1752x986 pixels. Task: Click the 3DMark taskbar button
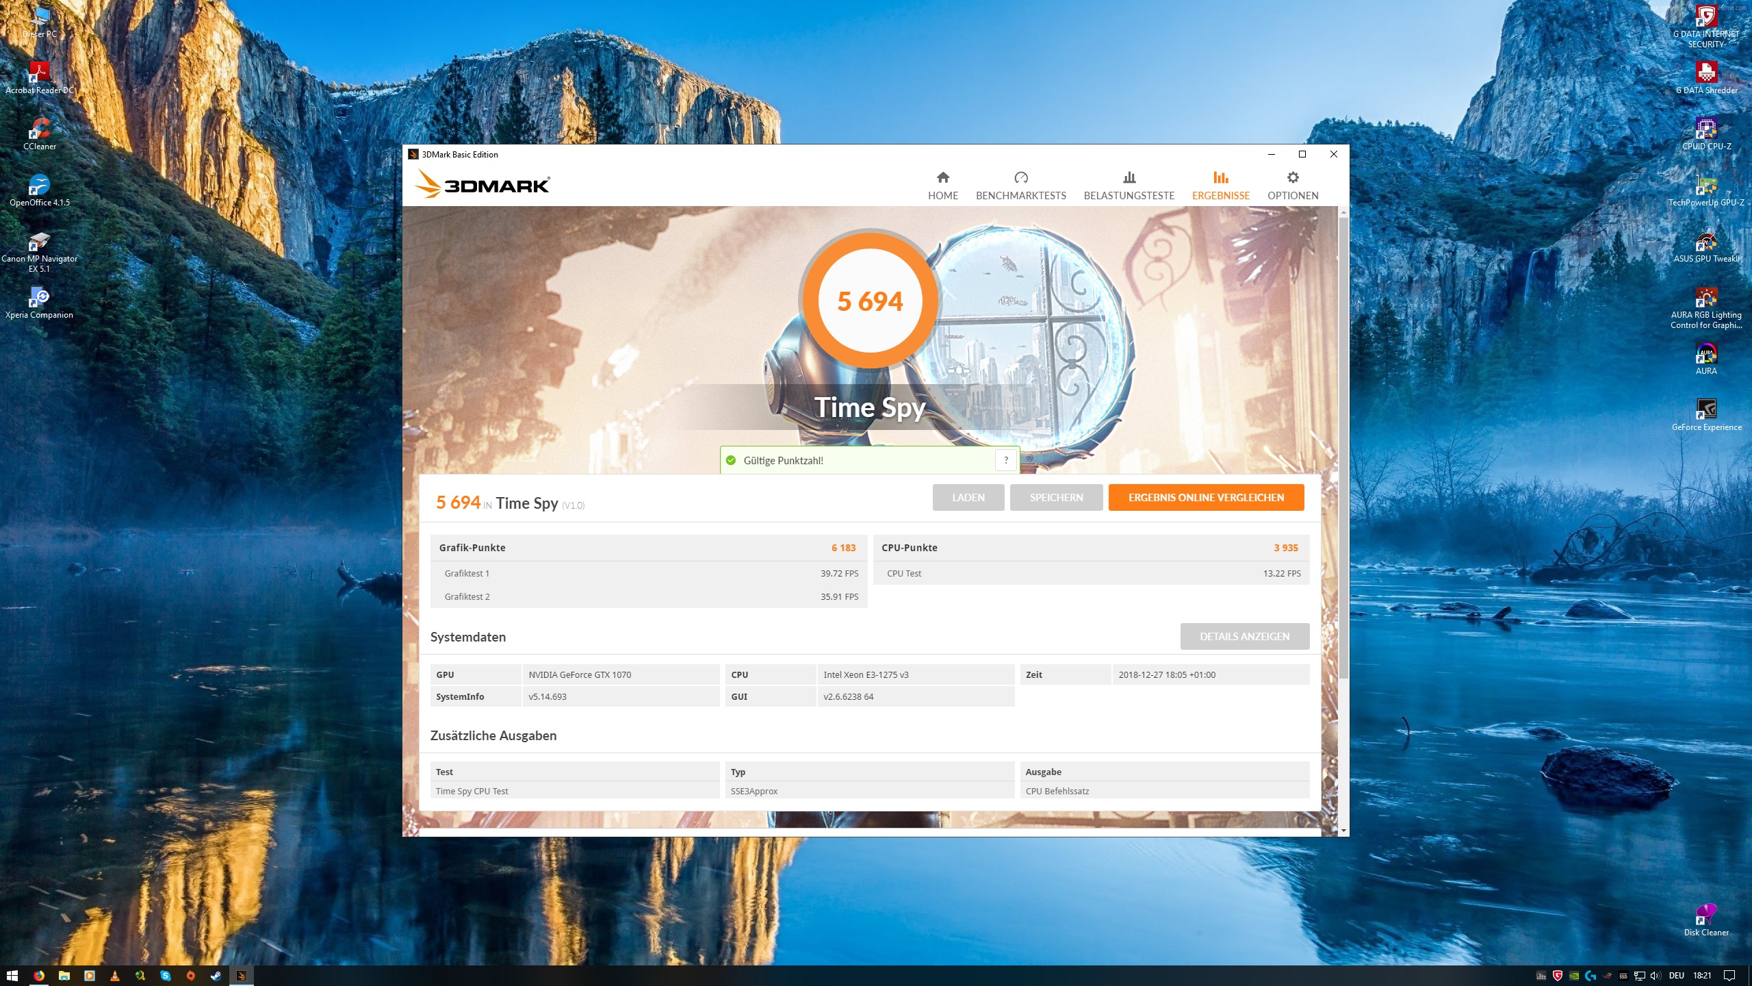[x=242, y=976]
